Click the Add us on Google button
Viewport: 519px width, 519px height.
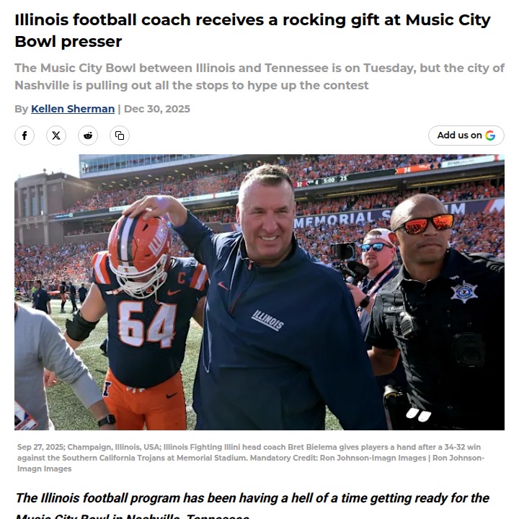466,136
